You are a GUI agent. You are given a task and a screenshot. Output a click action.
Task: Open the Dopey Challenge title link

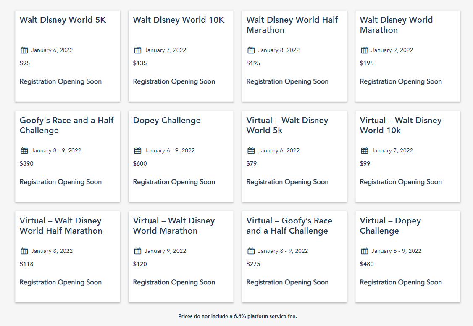167,121
